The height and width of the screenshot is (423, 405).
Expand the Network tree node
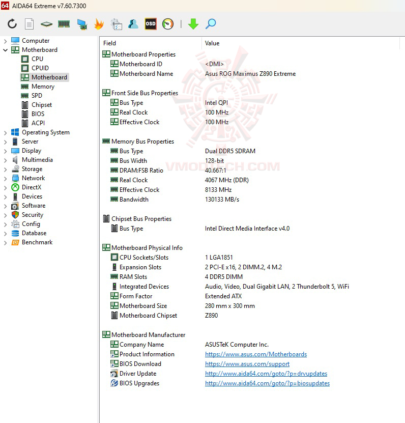[x=5, y=178]
